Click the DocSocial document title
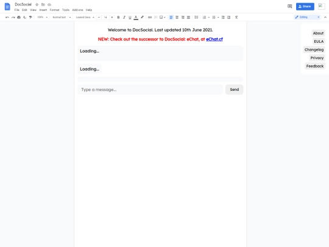Screen dimensions: 329x247 click(x=23, y=4)
